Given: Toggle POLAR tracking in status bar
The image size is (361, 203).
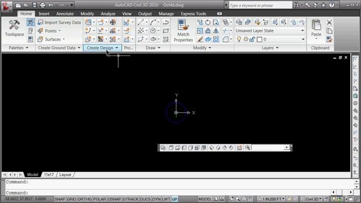Looking at the screenshot, I should 99,199.
